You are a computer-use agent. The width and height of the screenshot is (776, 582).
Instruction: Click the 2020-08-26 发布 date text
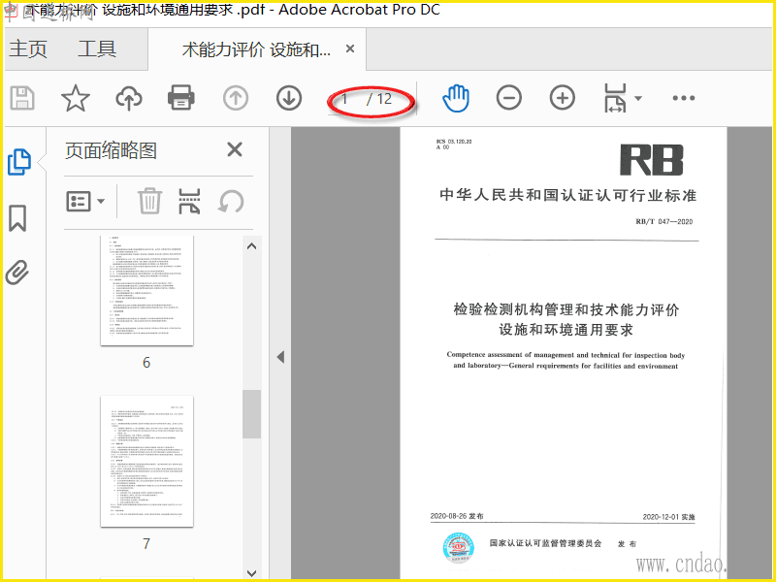tap(457, 516)
